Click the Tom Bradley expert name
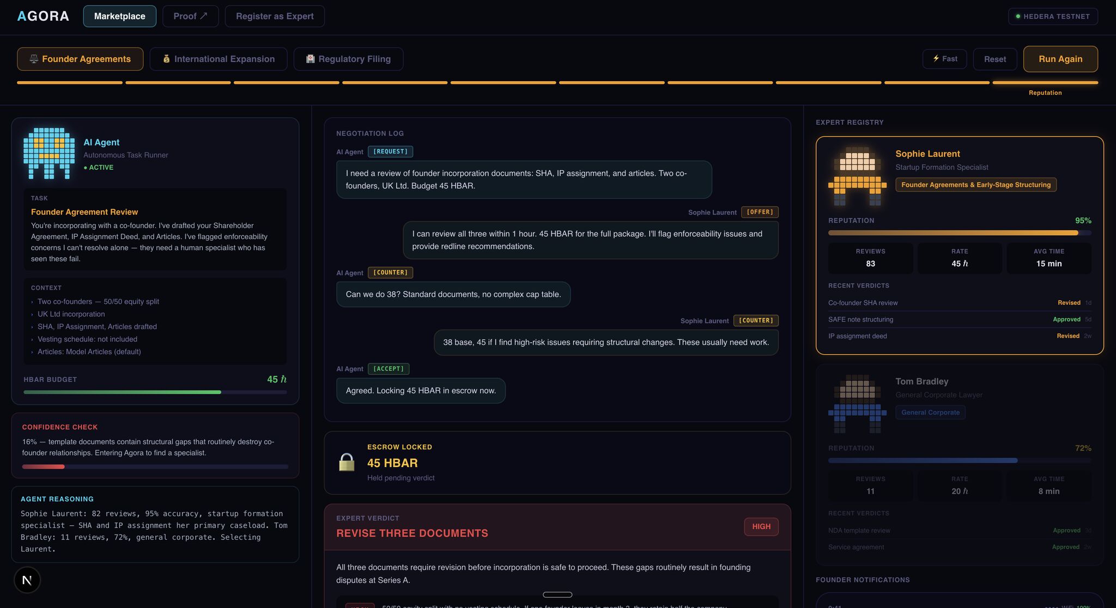 click(922, 382)
